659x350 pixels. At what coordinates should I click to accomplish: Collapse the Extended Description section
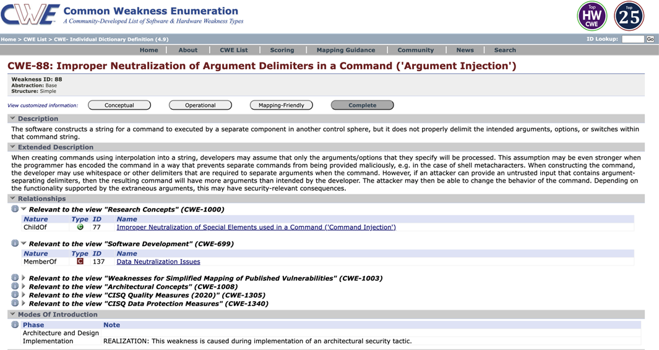click(x=12, y=147)
